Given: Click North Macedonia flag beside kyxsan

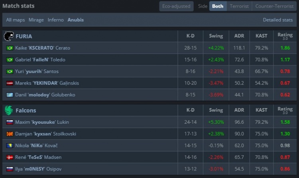Looking at the screenshot, I should [10, 134].
